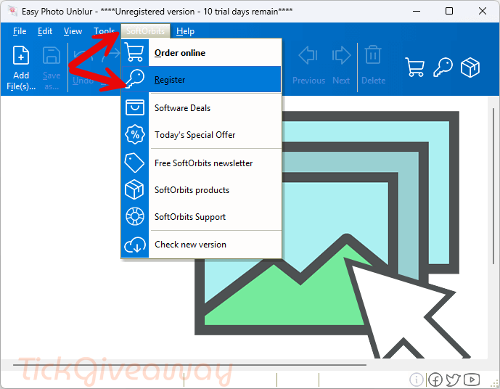This screenshot has width=500, height=389.
Task: Click the cart icon beside Order online
Action: tap(134, 52)
